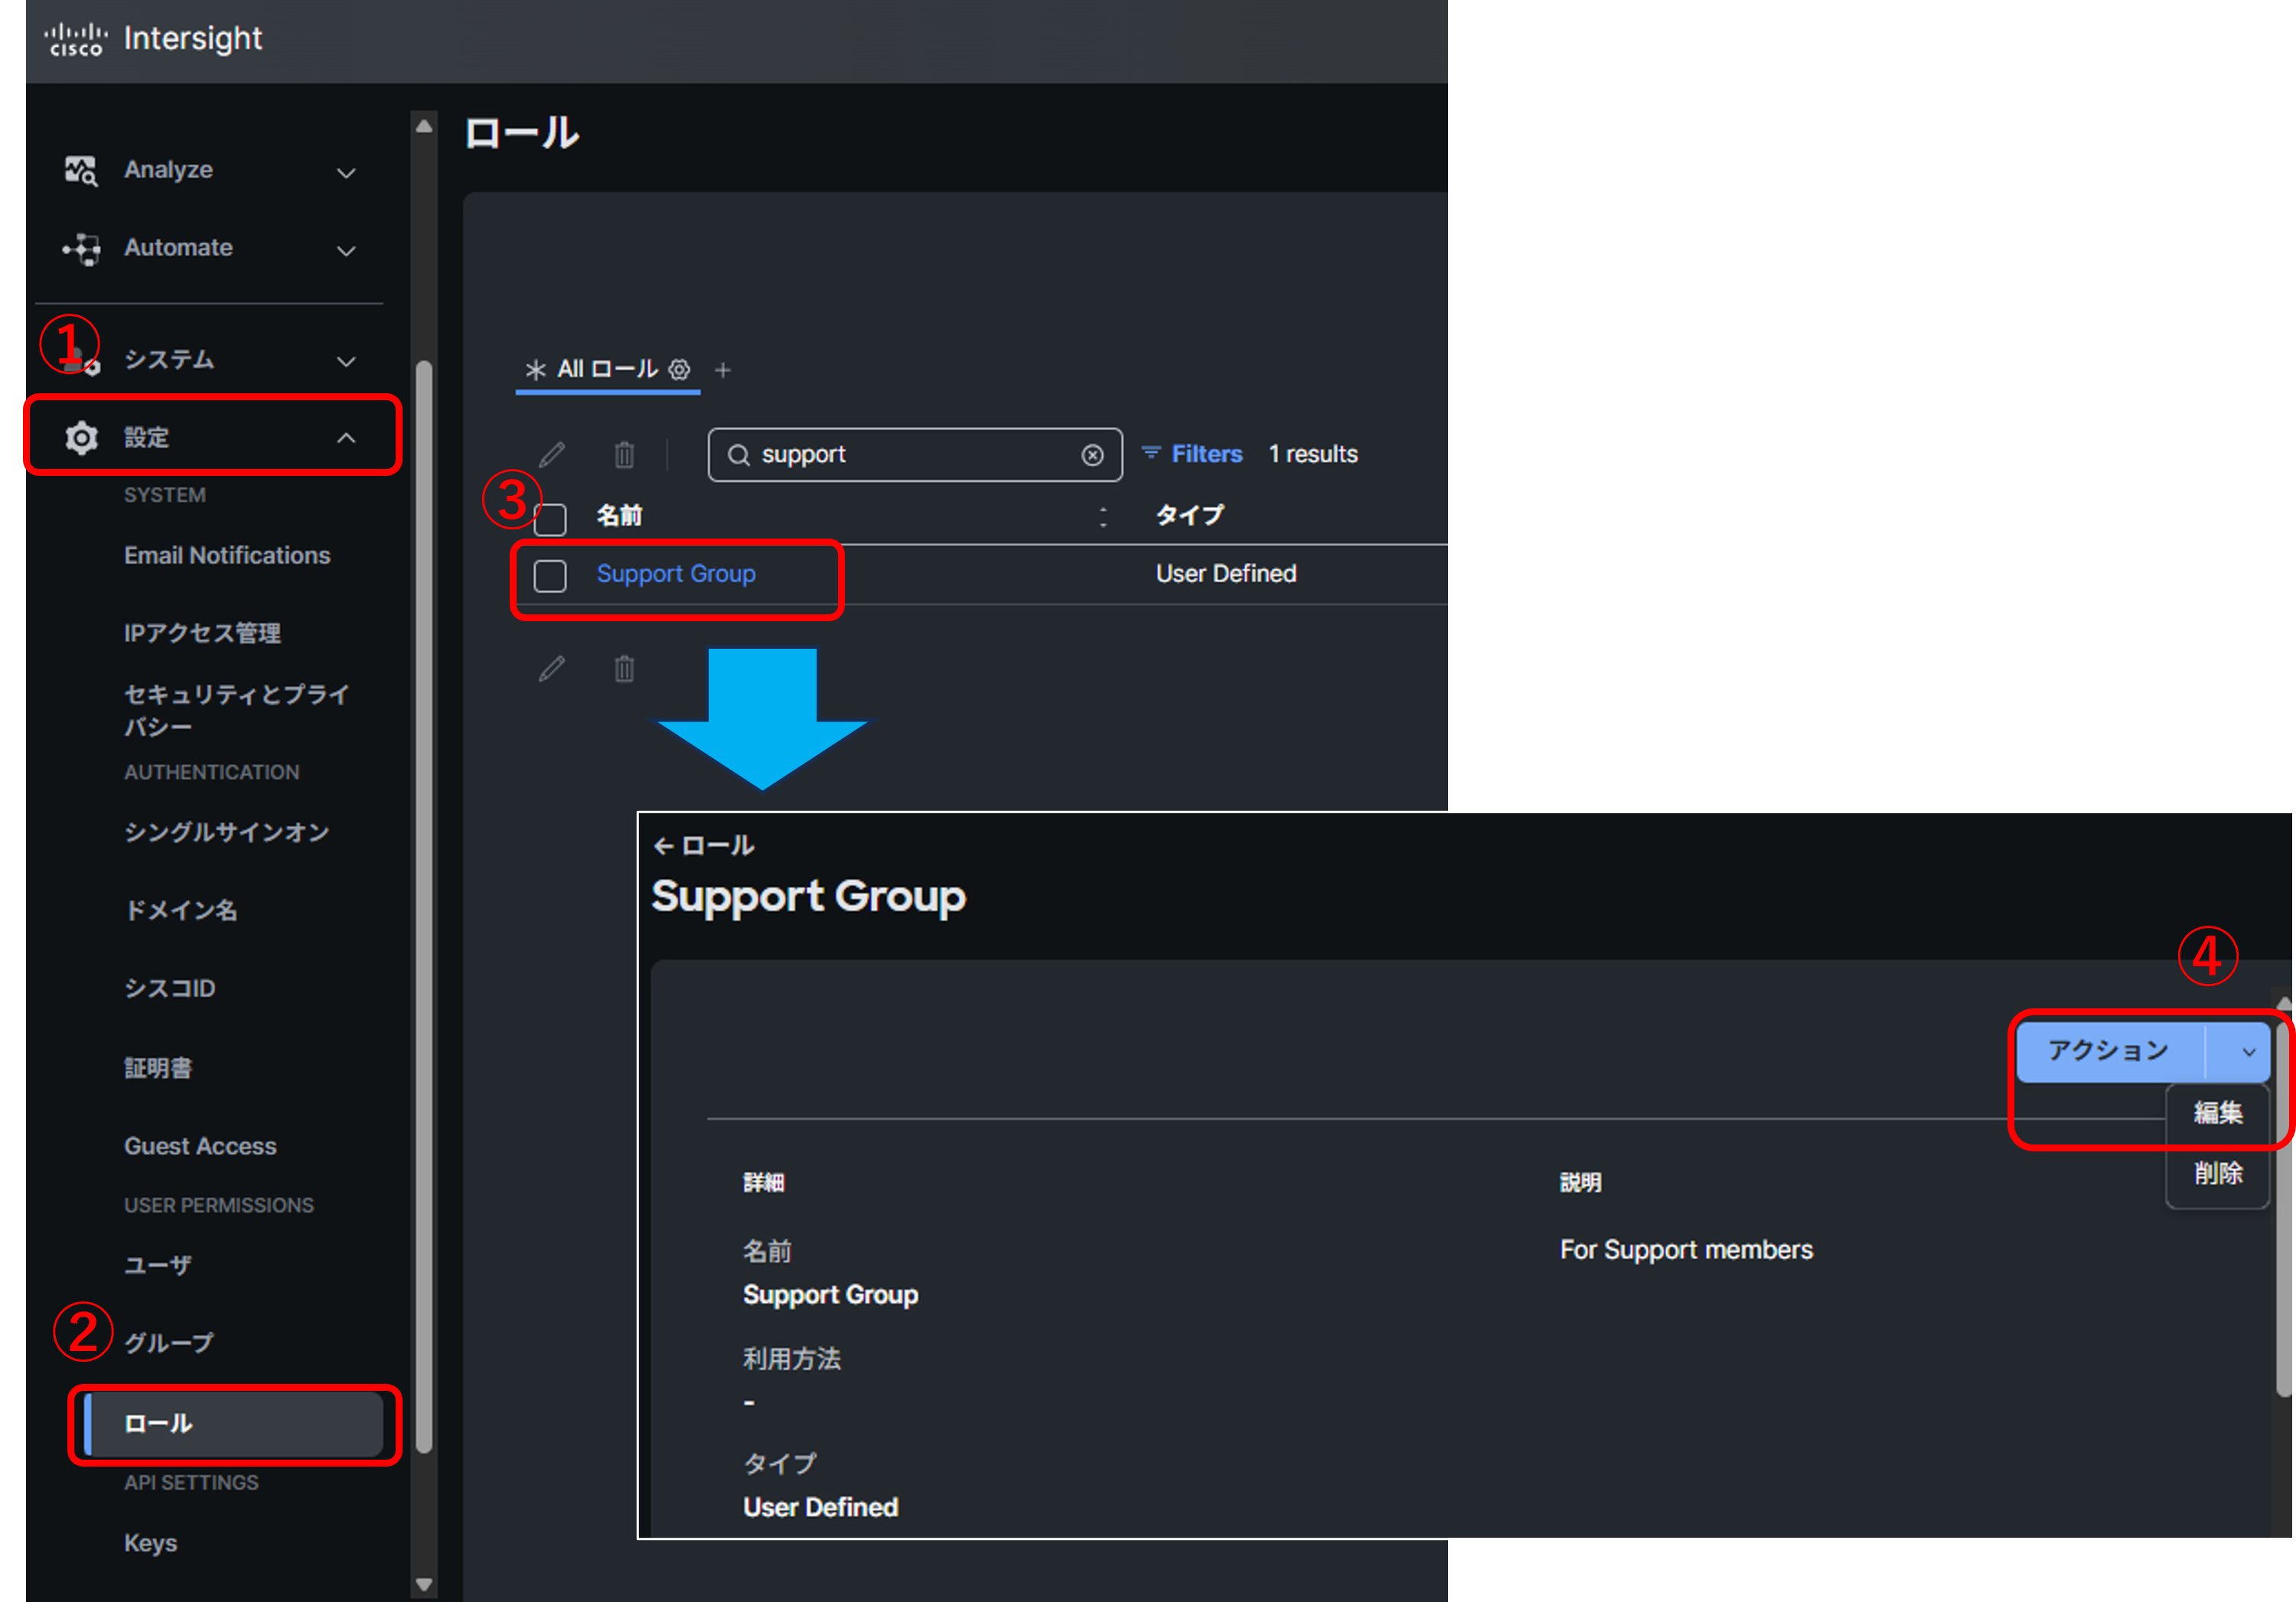Click the delete trash icon above the table
2296x1602 pixels.
pyautogui.click(x=624, y=454)
